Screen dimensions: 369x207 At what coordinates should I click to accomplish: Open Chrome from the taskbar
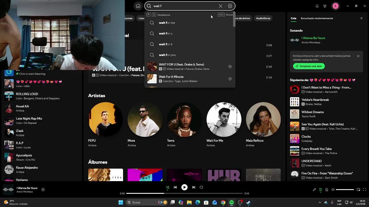[223, 202]
